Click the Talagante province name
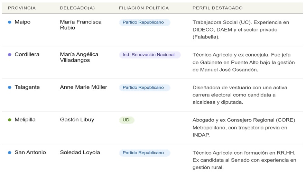306x174 pixels. pos(27,87)
